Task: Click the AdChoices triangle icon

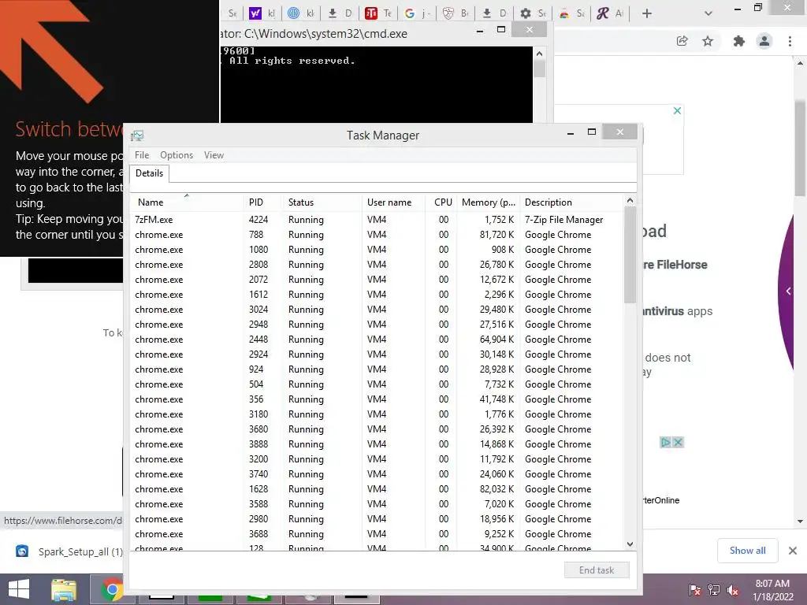Action: pyautogui.click(x=665, y=443)
